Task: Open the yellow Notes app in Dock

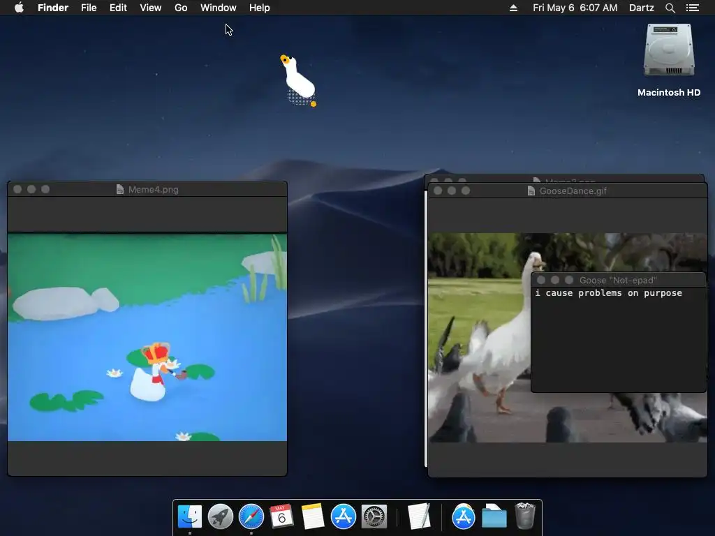Action: click(313, 516)
